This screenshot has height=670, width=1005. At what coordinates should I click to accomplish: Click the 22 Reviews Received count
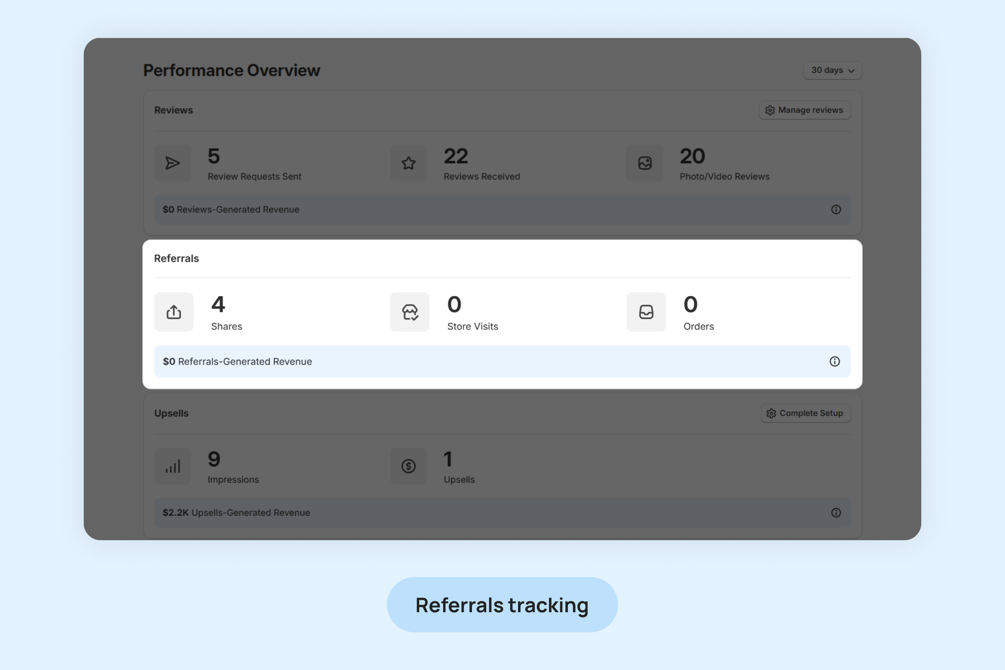coord(456,156)
